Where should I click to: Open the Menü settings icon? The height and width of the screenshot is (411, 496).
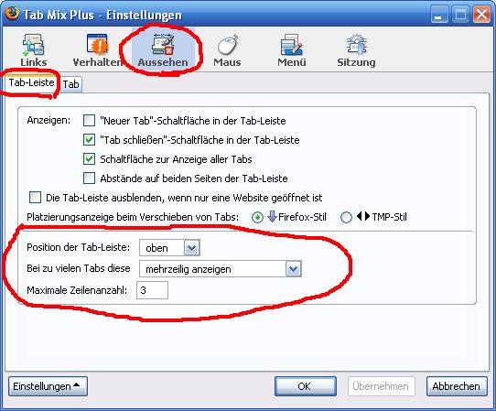(292, 50)
